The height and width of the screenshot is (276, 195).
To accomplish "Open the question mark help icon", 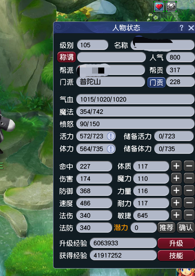I will point(181,28).
